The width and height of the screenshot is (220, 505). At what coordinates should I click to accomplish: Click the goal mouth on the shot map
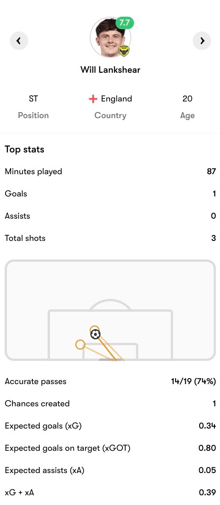110,360
